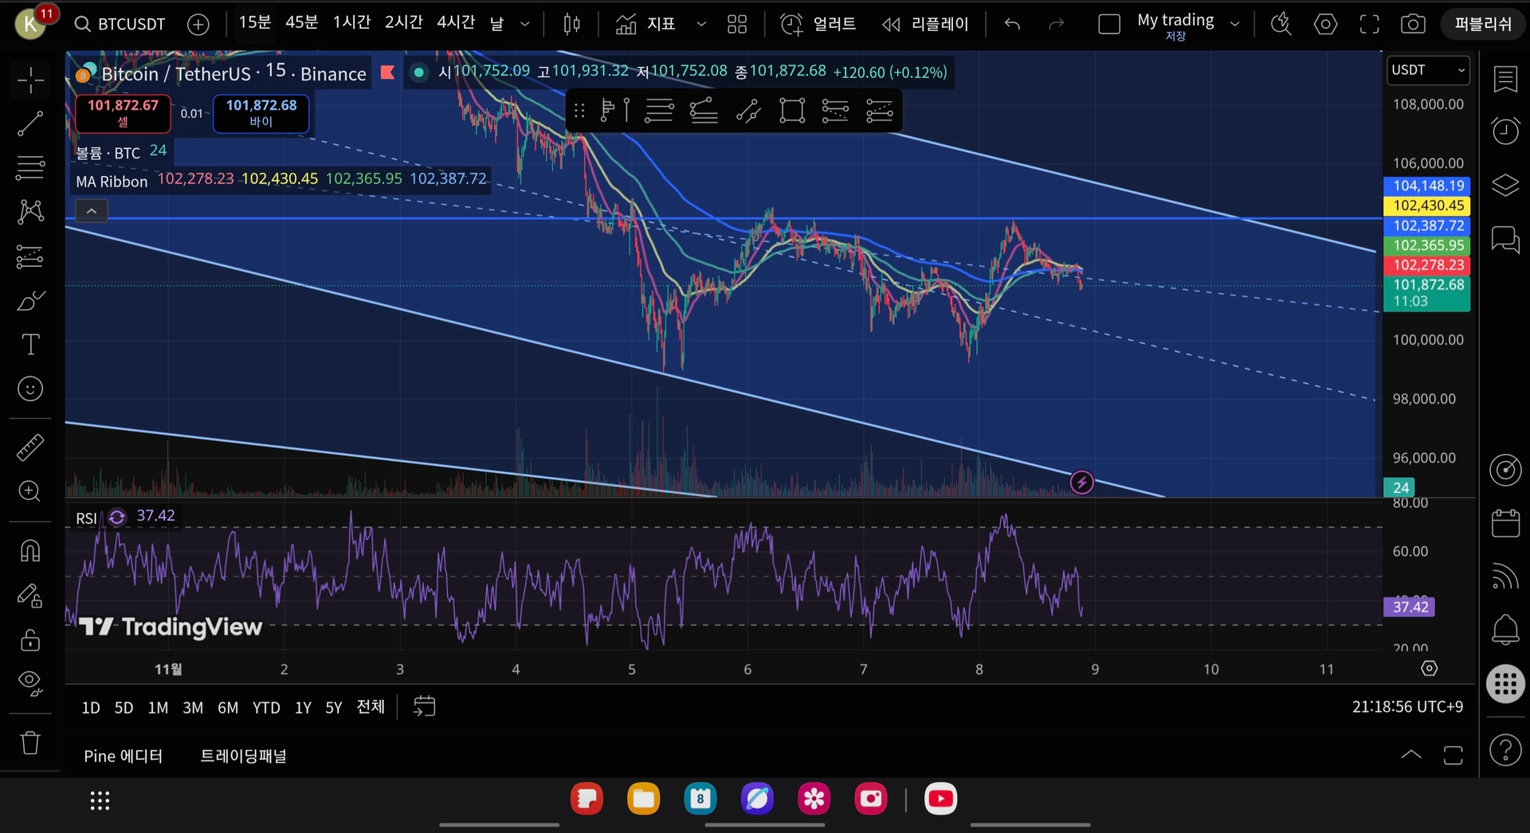
Task: Switch to the daily 날 timeframe
Action: coord(497,24)
